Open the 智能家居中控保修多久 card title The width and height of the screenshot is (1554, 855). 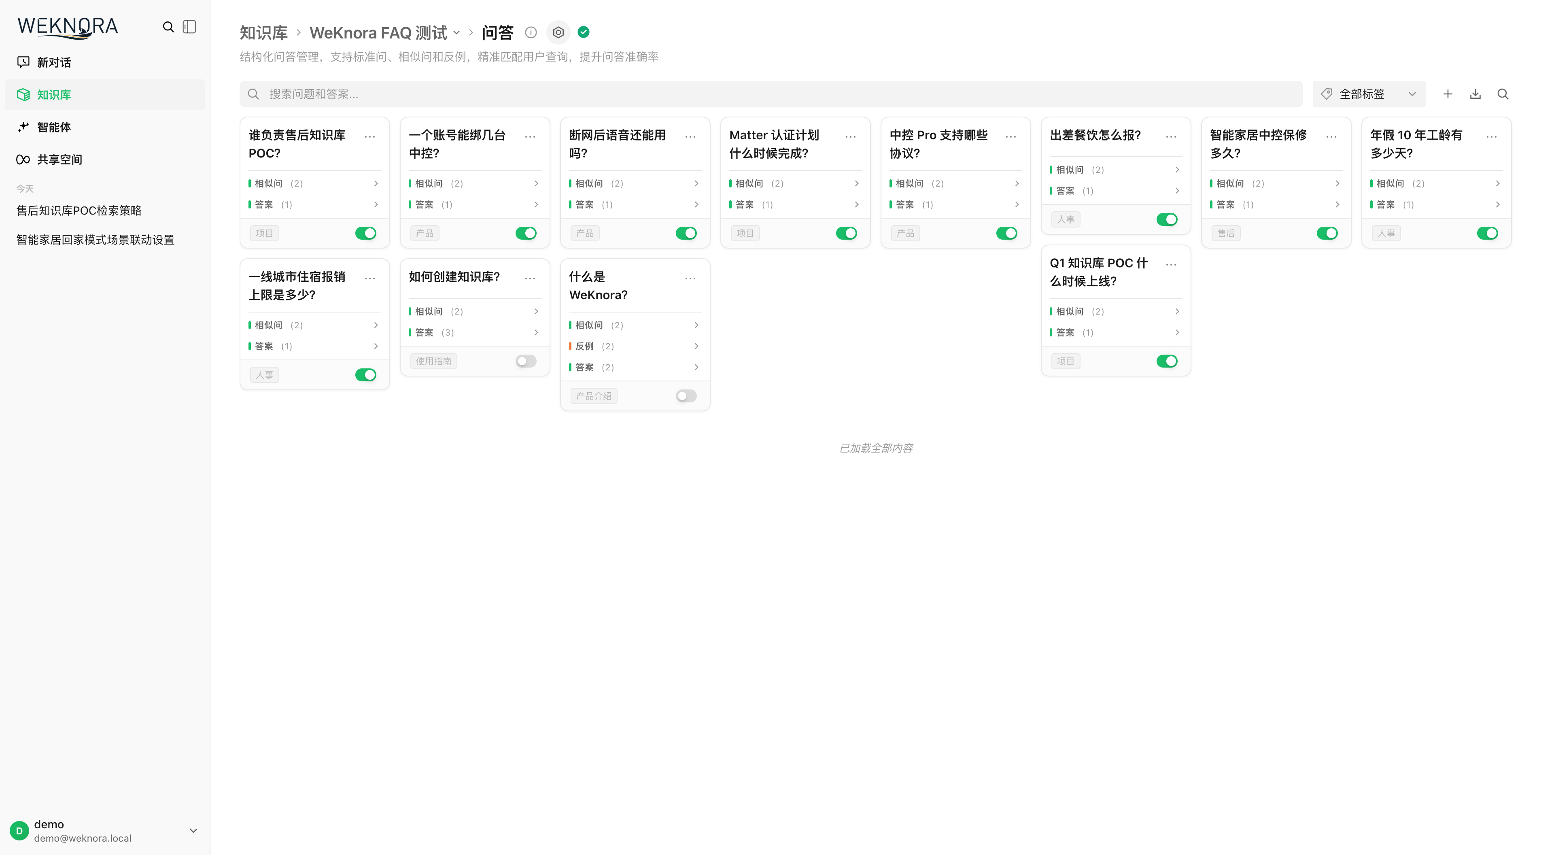click(1259, 144)
